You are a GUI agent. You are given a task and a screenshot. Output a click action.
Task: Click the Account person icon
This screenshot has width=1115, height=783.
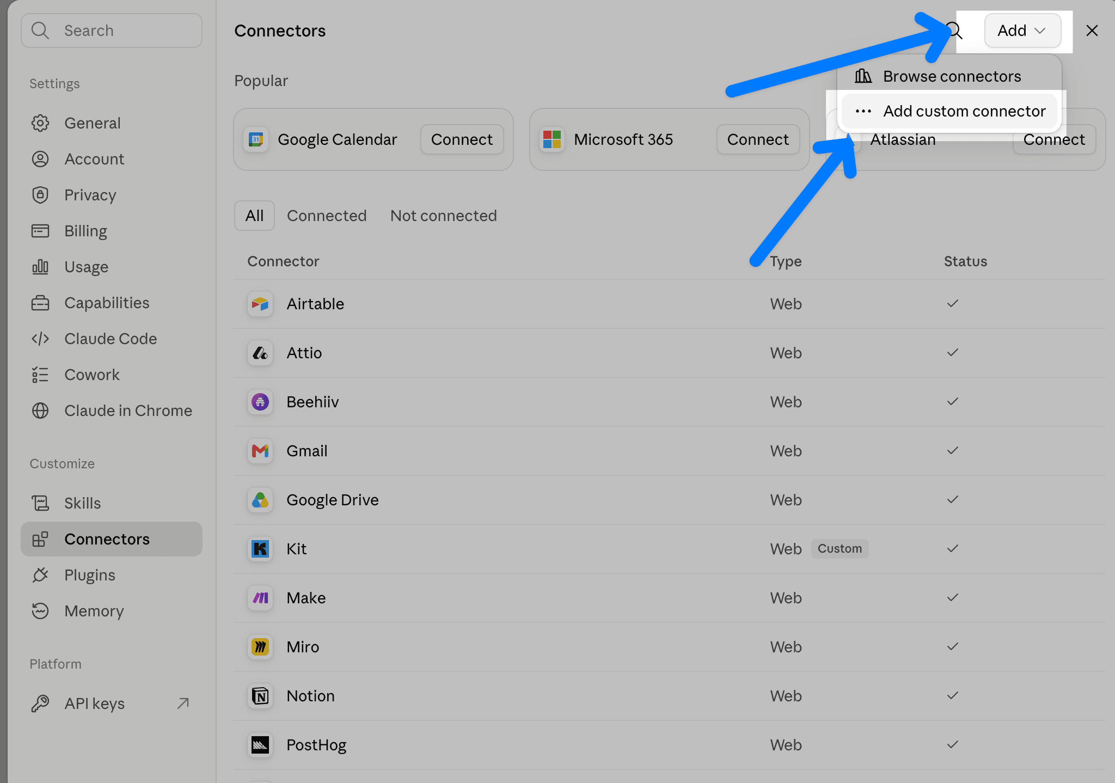coord(40,159)
